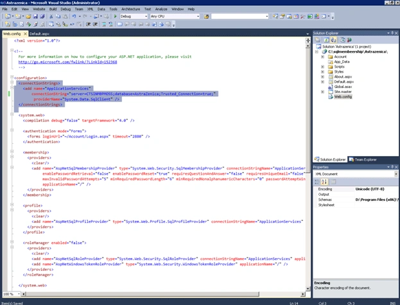The height and width of the screenshot is (305, 400).
Task: Toggle Alphabetical sort in Properties panel
Action: click(324, 182)
